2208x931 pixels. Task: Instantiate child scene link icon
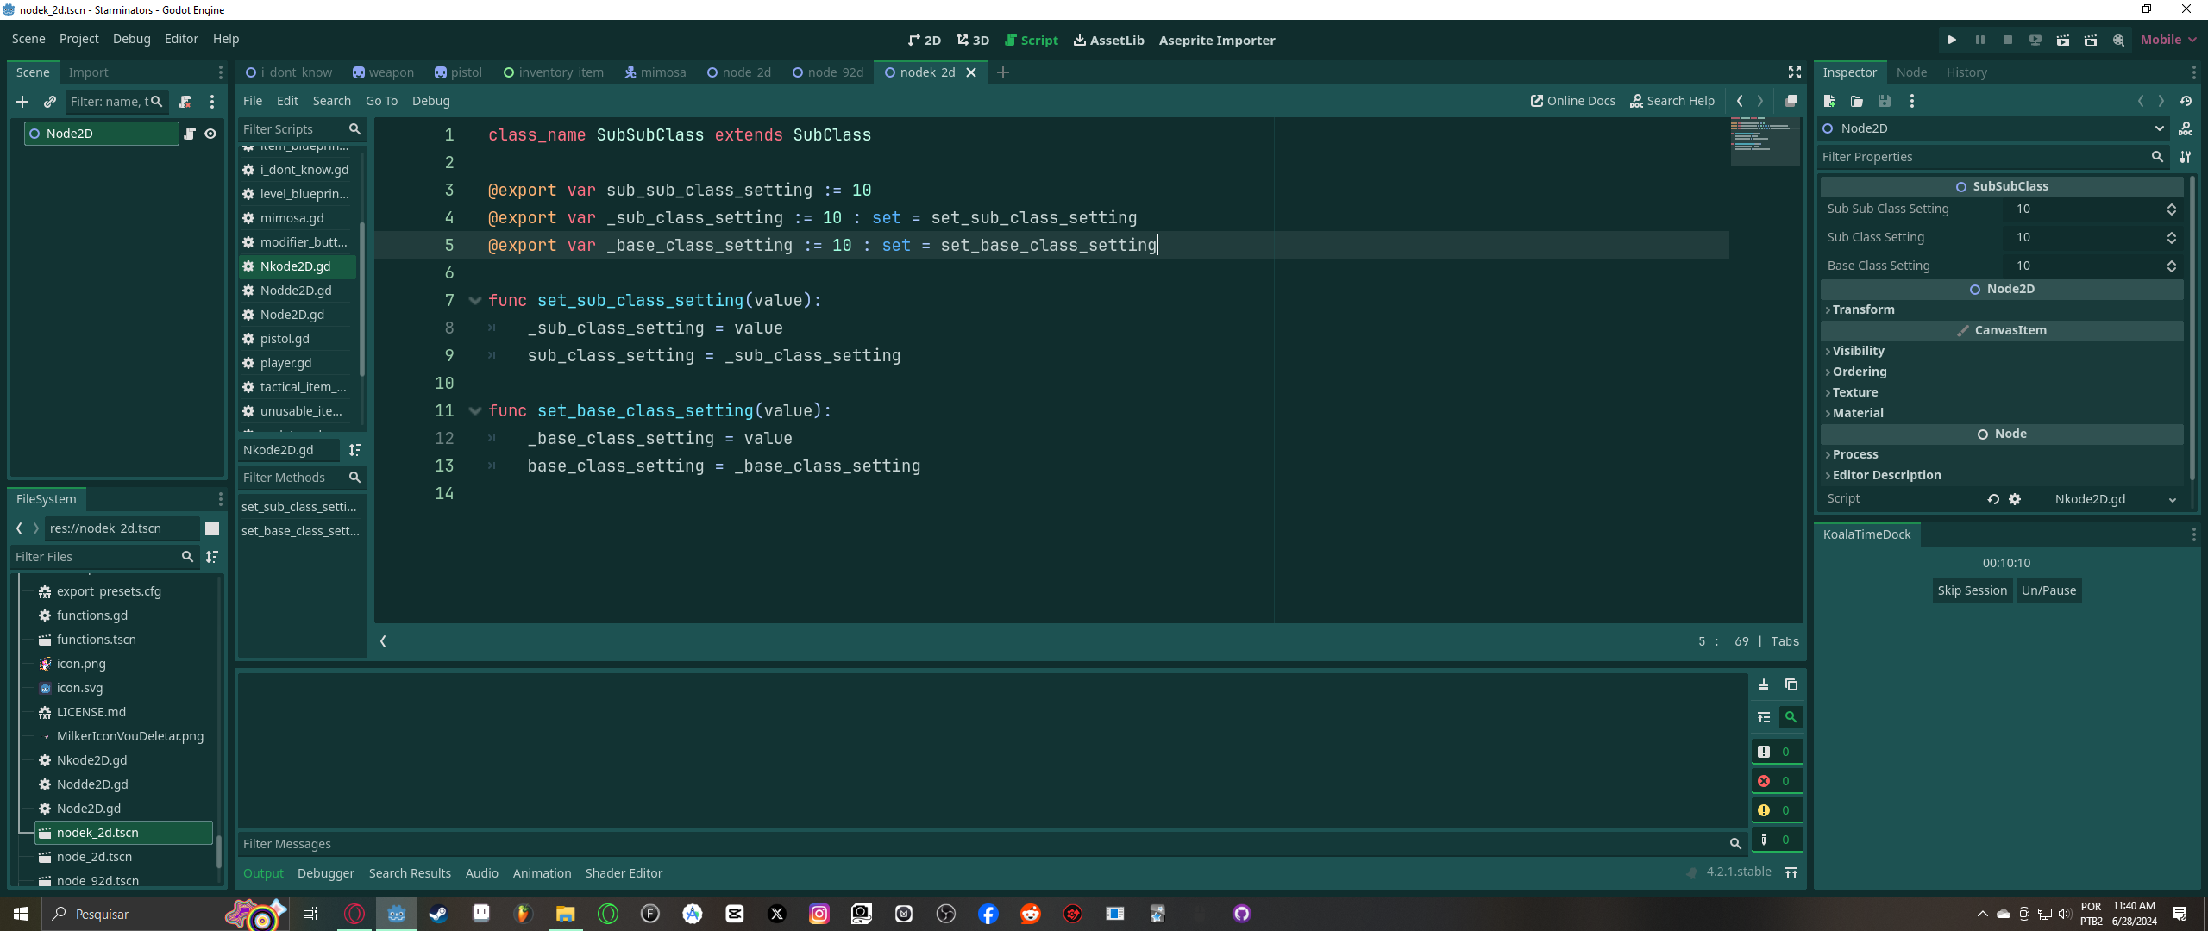click(x=50, y=102)
